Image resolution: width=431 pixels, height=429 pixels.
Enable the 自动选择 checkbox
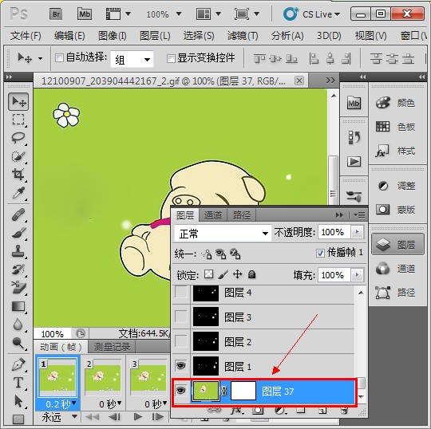coord(59,58)
